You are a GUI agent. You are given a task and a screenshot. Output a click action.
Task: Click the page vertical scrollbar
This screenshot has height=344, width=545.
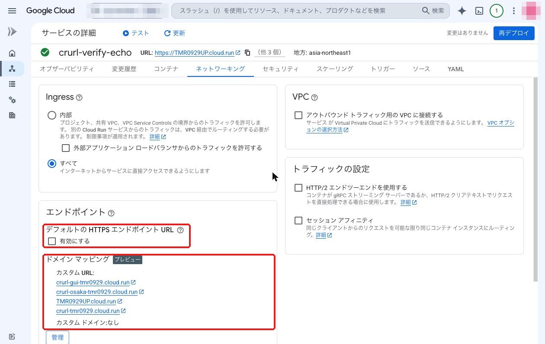tap(536, 180)
